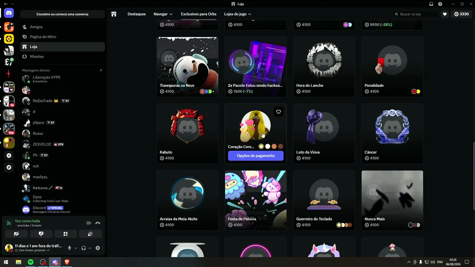Open the red cross server icon
Screen dimensions: 475x267
tap(9, 74)
